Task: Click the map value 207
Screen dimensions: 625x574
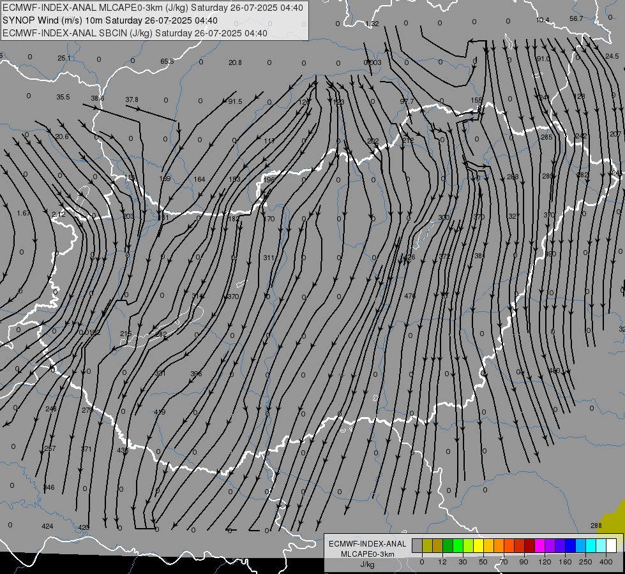Action: [x=615, y=134]
